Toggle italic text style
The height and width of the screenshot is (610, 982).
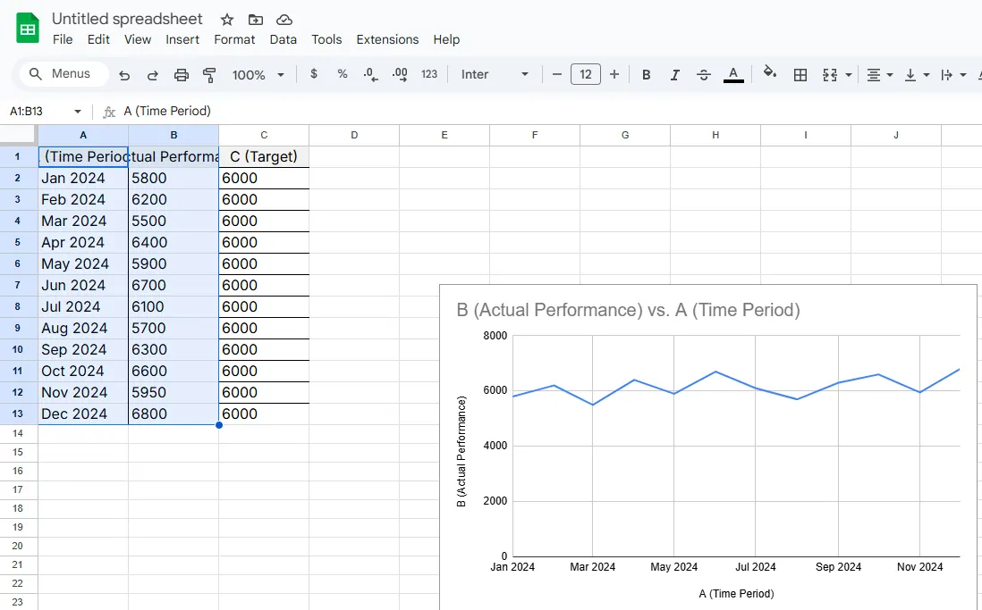pos(675,75)
